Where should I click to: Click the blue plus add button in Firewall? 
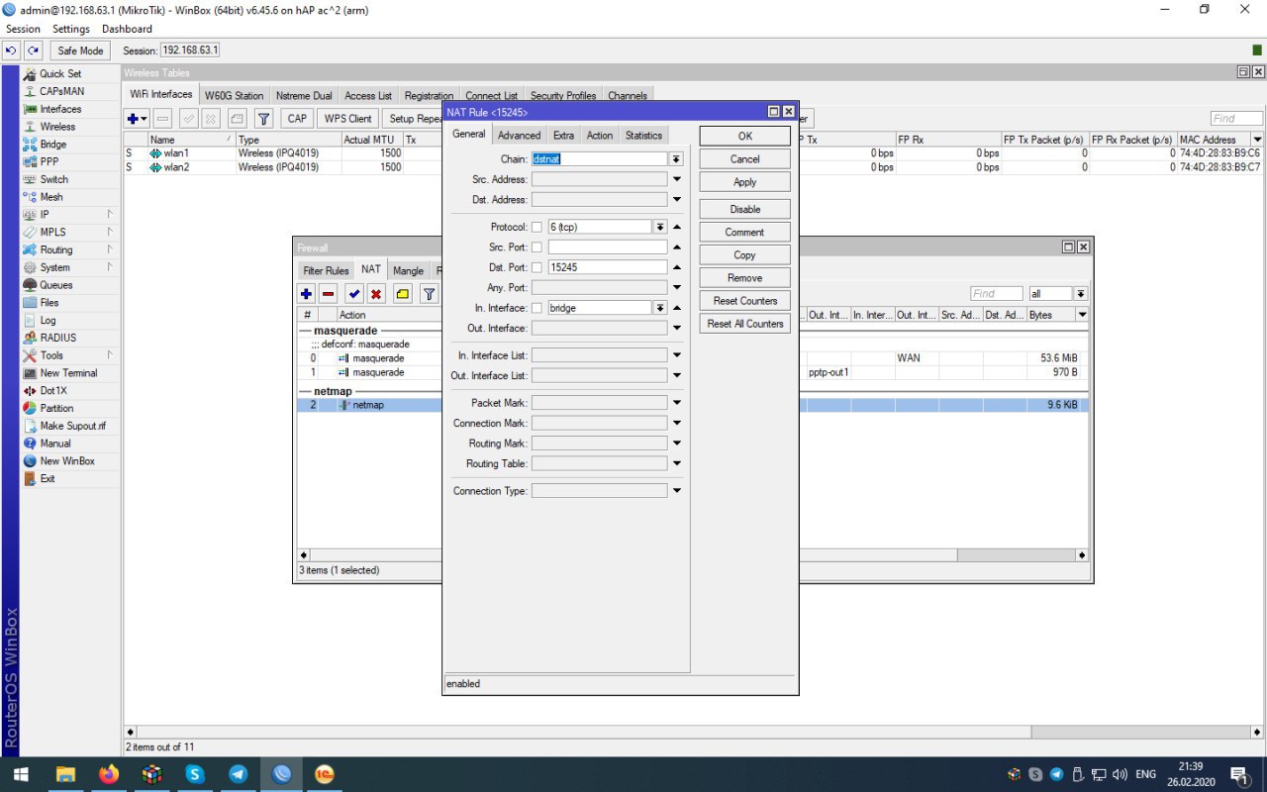[307, 293]
